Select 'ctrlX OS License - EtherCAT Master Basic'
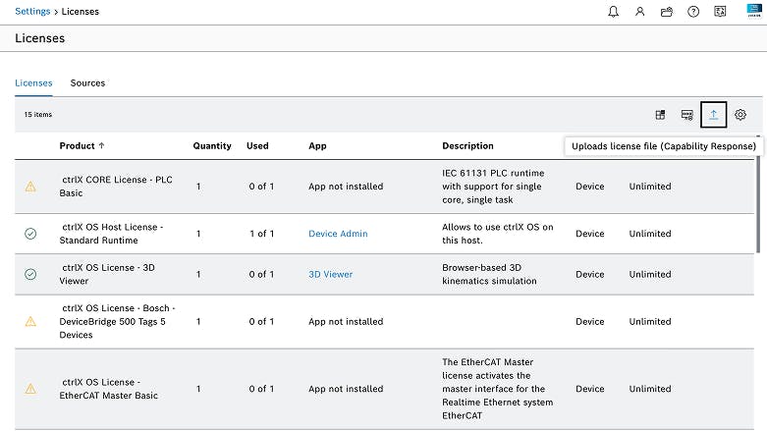 click(109, 389)
